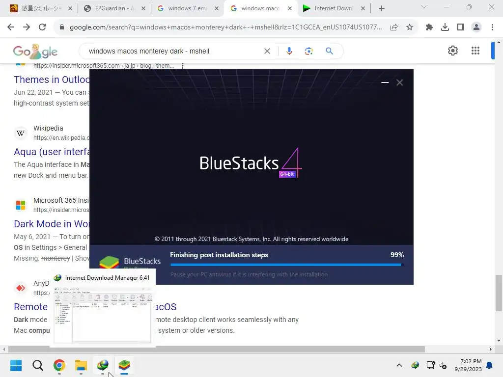Open Dark Mode in Word result
Viewport: 503px width, 377px height.
(x=52, y=224)
